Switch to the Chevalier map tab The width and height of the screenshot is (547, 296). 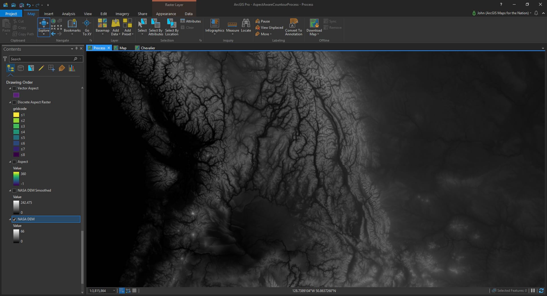tap(148, 48)
